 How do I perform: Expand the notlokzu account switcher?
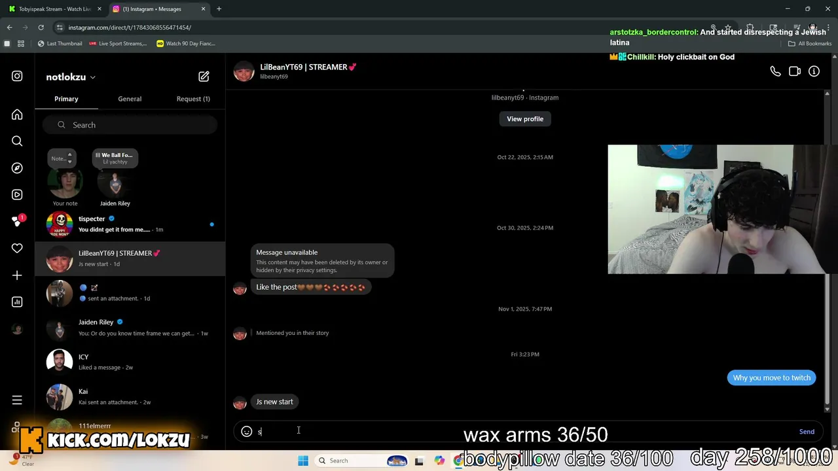[71, 77]
